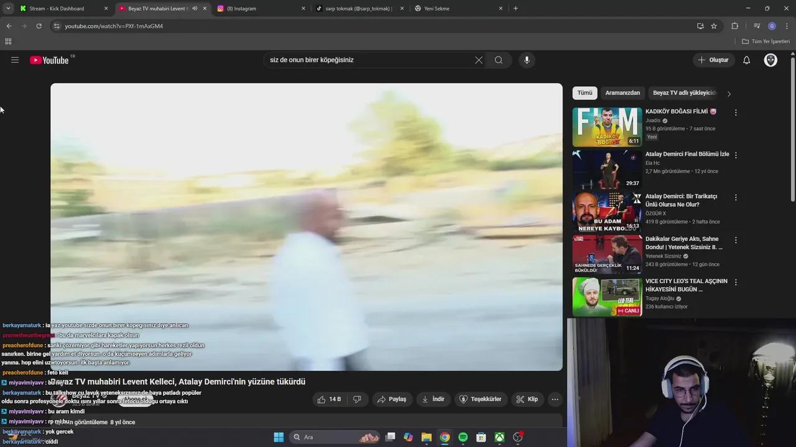Open the BU ADAM NEREYE KAYBOLDU thumbnail
Viewport: 796px width, 447px height.
coord(607,212)
